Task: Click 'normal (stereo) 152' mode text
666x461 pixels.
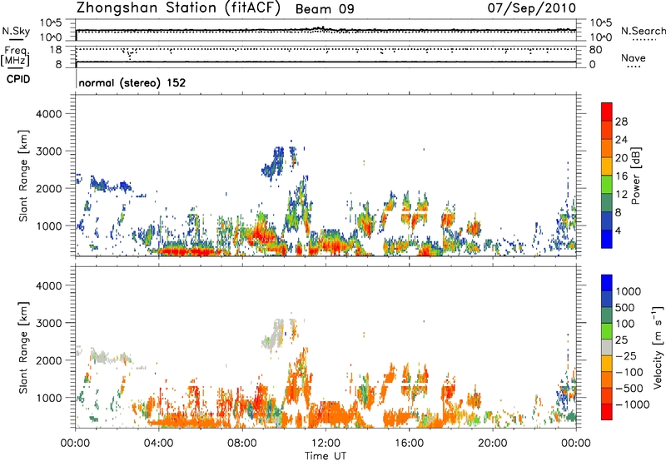Action: [x=132, y=82]
